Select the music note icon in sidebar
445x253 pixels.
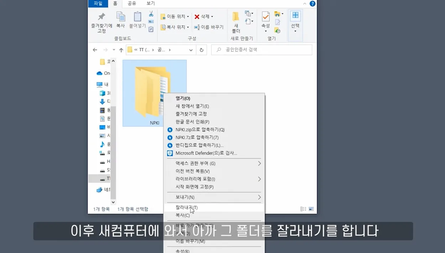[x=103, y=144]
